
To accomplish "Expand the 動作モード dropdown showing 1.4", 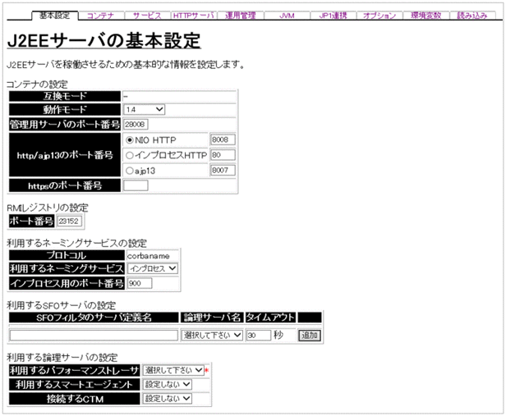I will 144,110.
